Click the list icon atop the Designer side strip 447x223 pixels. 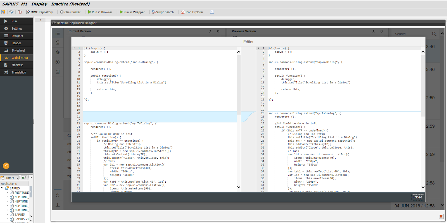click(58, 33)
